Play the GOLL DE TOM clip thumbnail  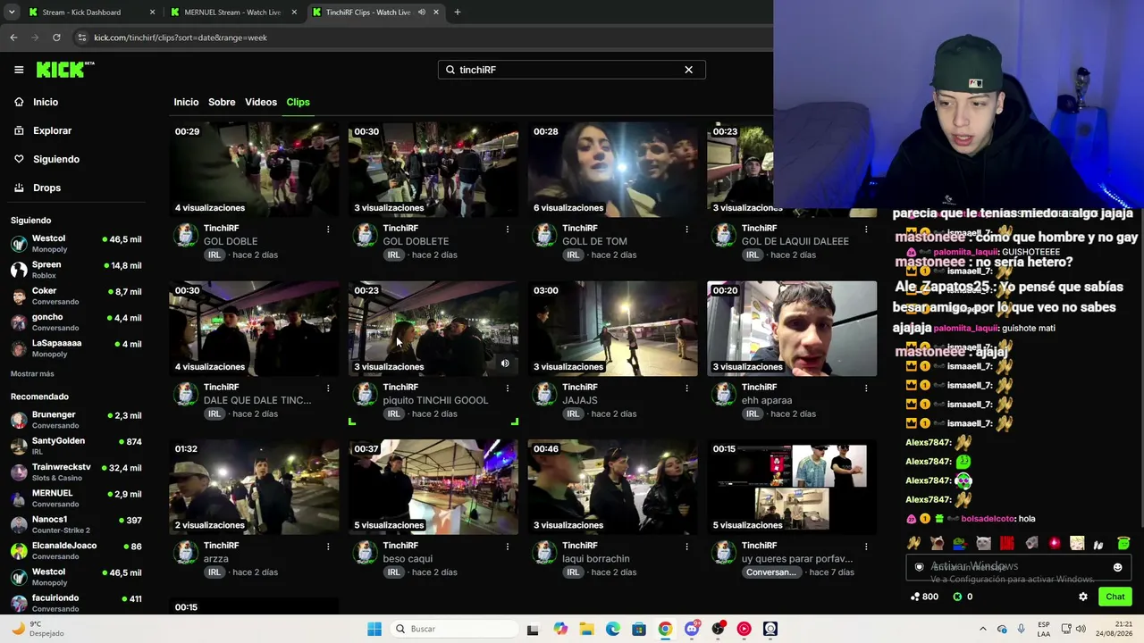612,170
